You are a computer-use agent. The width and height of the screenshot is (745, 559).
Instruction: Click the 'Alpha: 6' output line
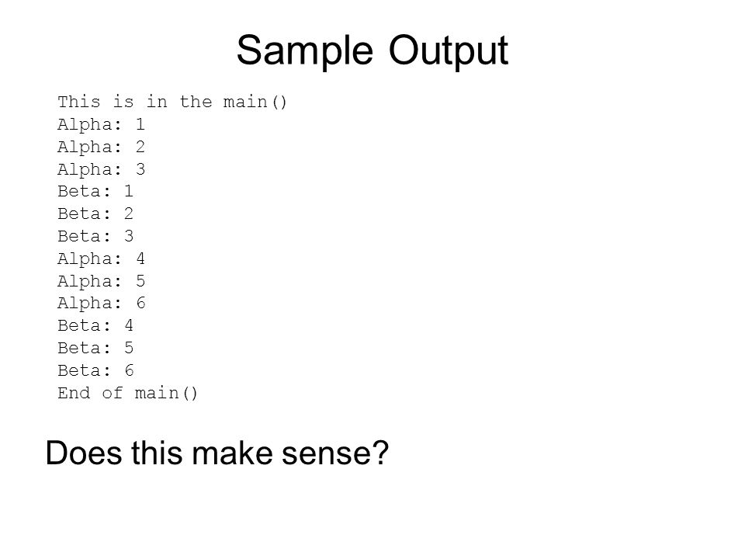101,303
